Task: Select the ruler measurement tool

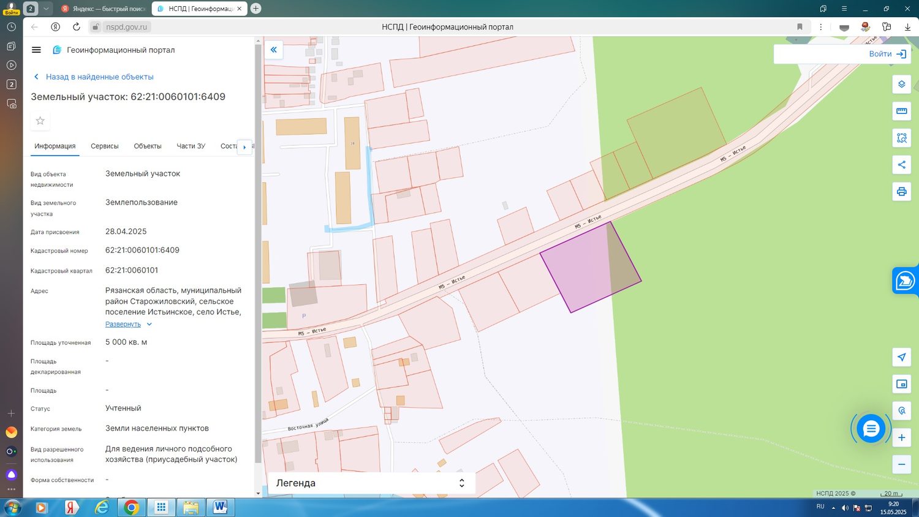Action: [x=901, y=111]
